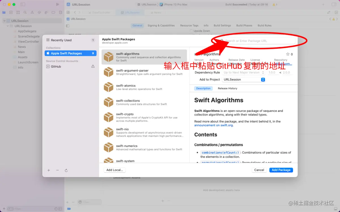This screenshot has height=212, width=340.
Task: Click the editor swap arrows icon
Action: [329, 12]
